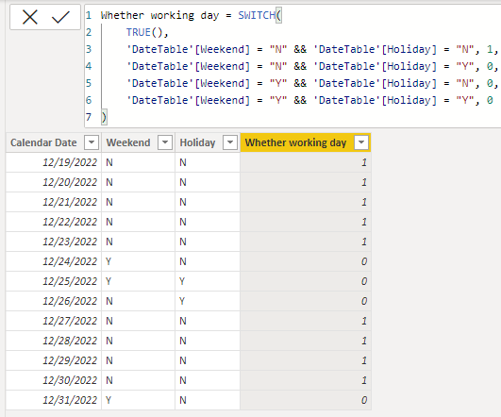The height and width of the screenshot is (417, 501).
Task: Click inside formula line 3 expression
Action: [x=312, y=49]
